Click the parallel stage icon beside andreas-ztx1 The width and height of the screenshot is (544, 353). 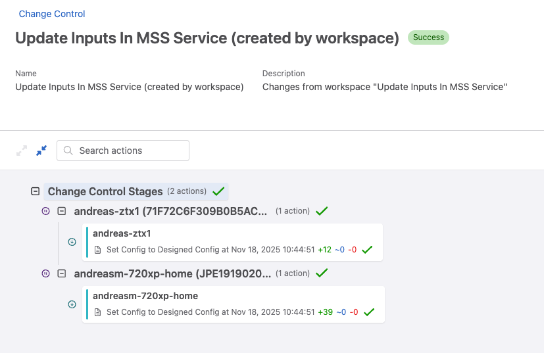[45, 211]
